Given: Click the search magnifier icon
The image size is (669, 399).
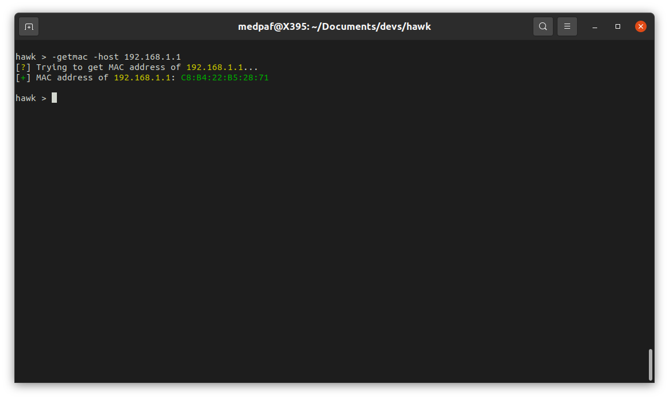Looking at the screenshot, I should coord(543,26).
